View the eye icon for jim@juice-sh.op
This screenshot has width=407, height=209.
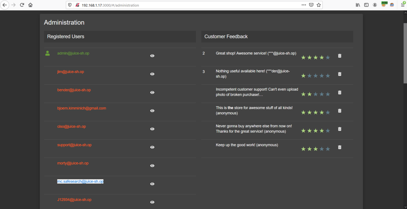152,74
